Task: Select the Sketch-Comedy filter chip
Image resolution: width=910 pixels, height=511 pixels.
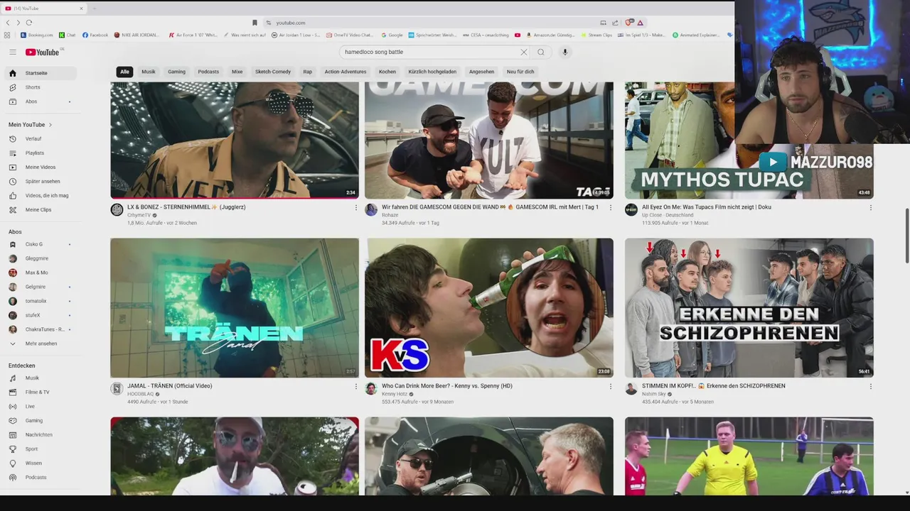Action: pos(273,72)
